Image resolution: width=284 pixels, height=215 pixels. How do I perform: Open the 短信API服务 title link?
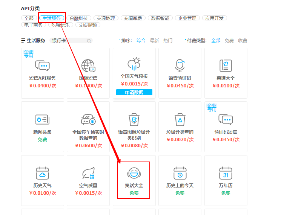[42, 78]
